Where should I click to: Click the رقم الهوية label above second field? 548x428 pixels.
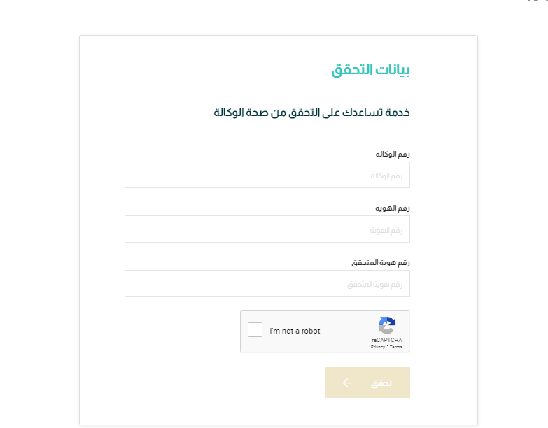click(394, 208)
